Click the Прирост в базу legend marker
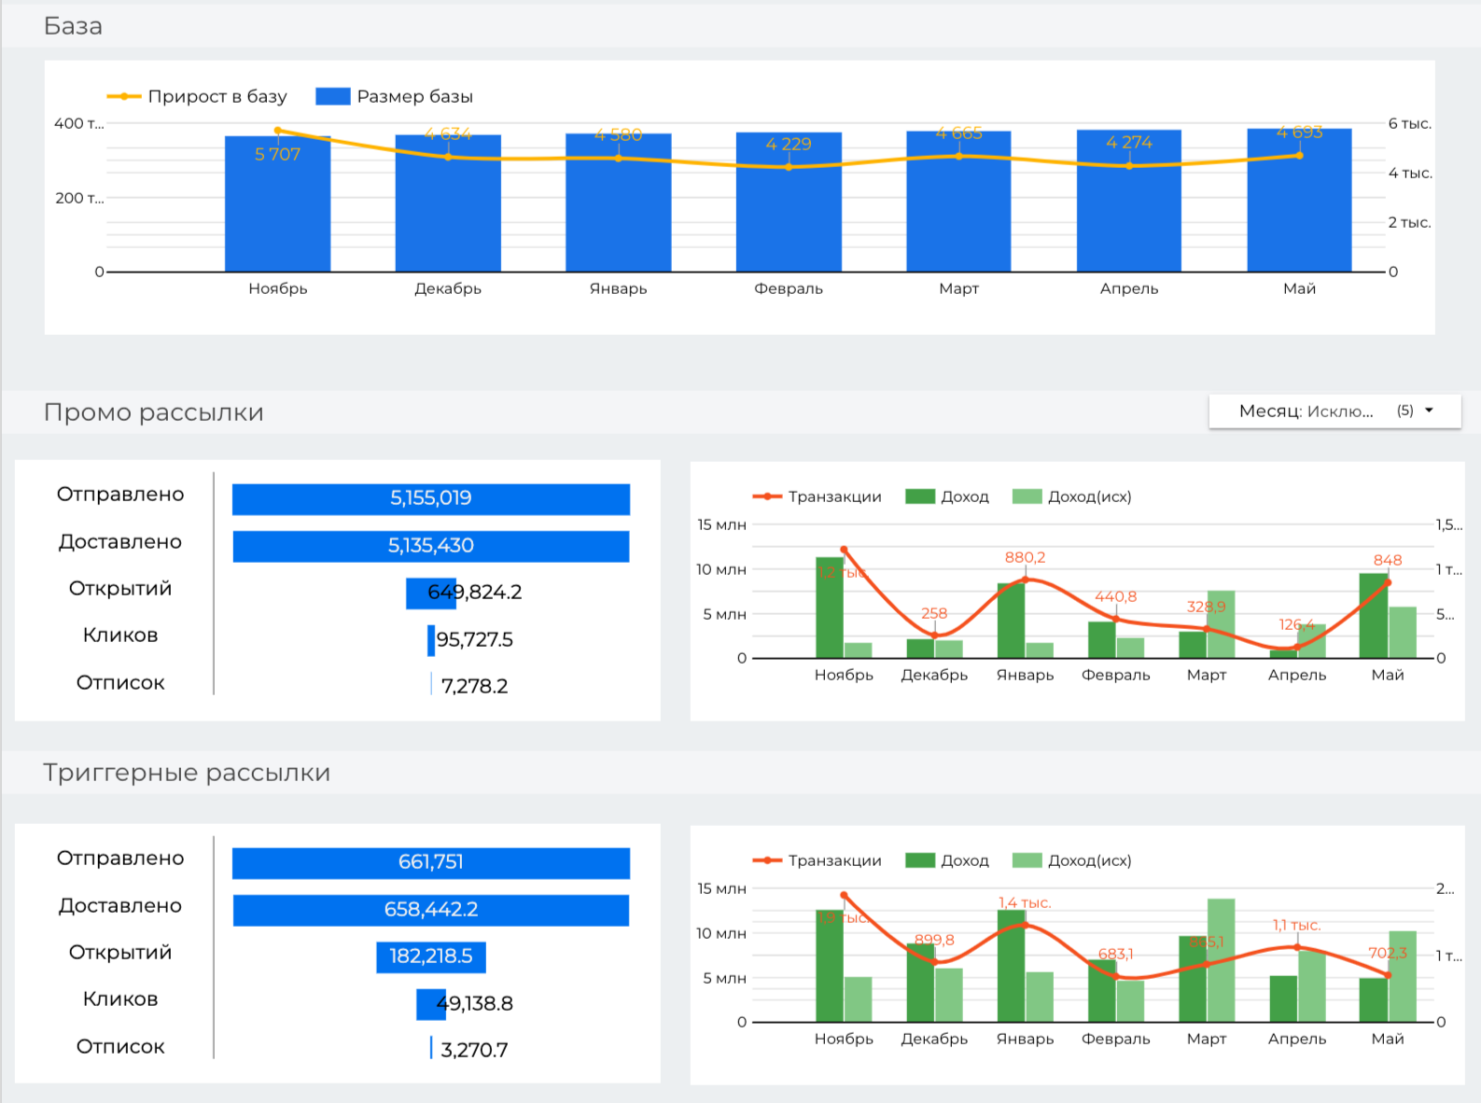Viewport: 1481px width, 1103px height. [124, 96]
